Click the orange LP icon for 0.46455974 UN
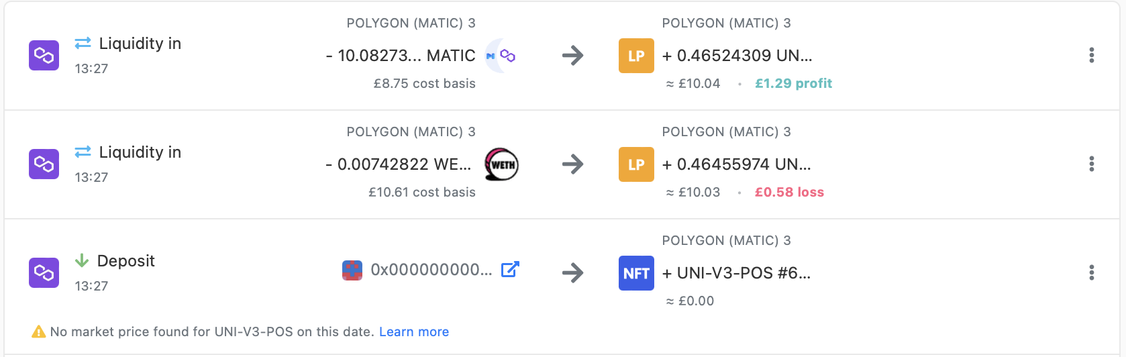Image resolution: width=1126 pixels, height=357 pixels. pos(636,164)
